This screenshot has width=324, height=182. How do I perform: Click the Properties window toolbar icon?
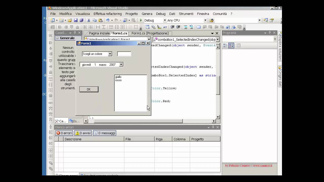(272, 20)
